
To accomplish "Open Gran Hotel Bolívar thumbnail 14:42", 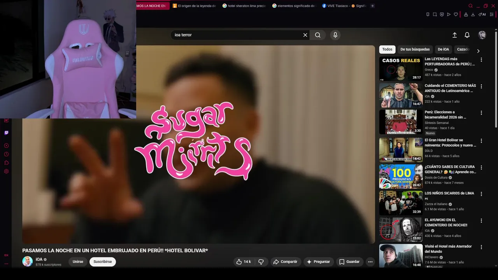I will tap(401, 150).
